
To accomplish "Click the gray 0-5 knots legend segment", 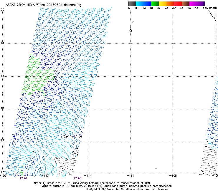I will click(x=132, y=4).
